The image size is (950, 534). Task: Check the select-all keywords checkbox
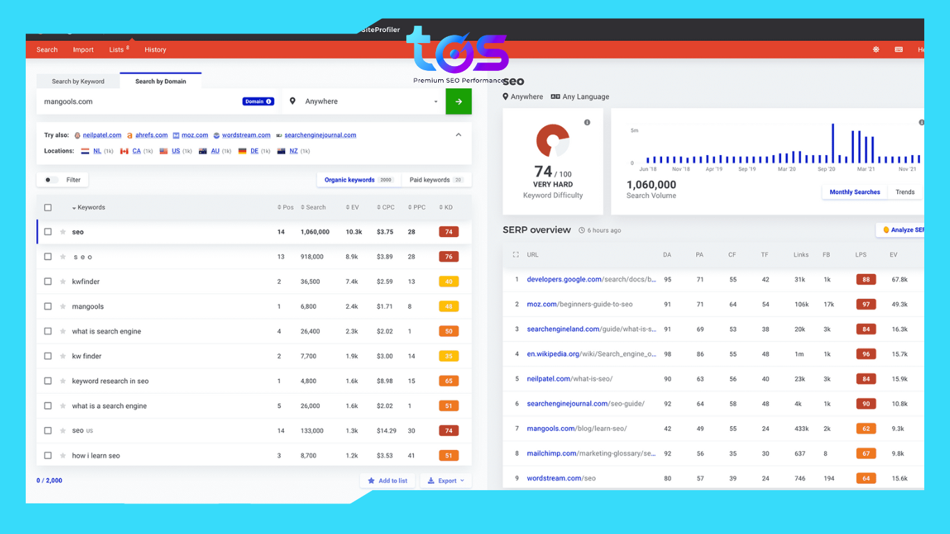(x=48, y=207)
